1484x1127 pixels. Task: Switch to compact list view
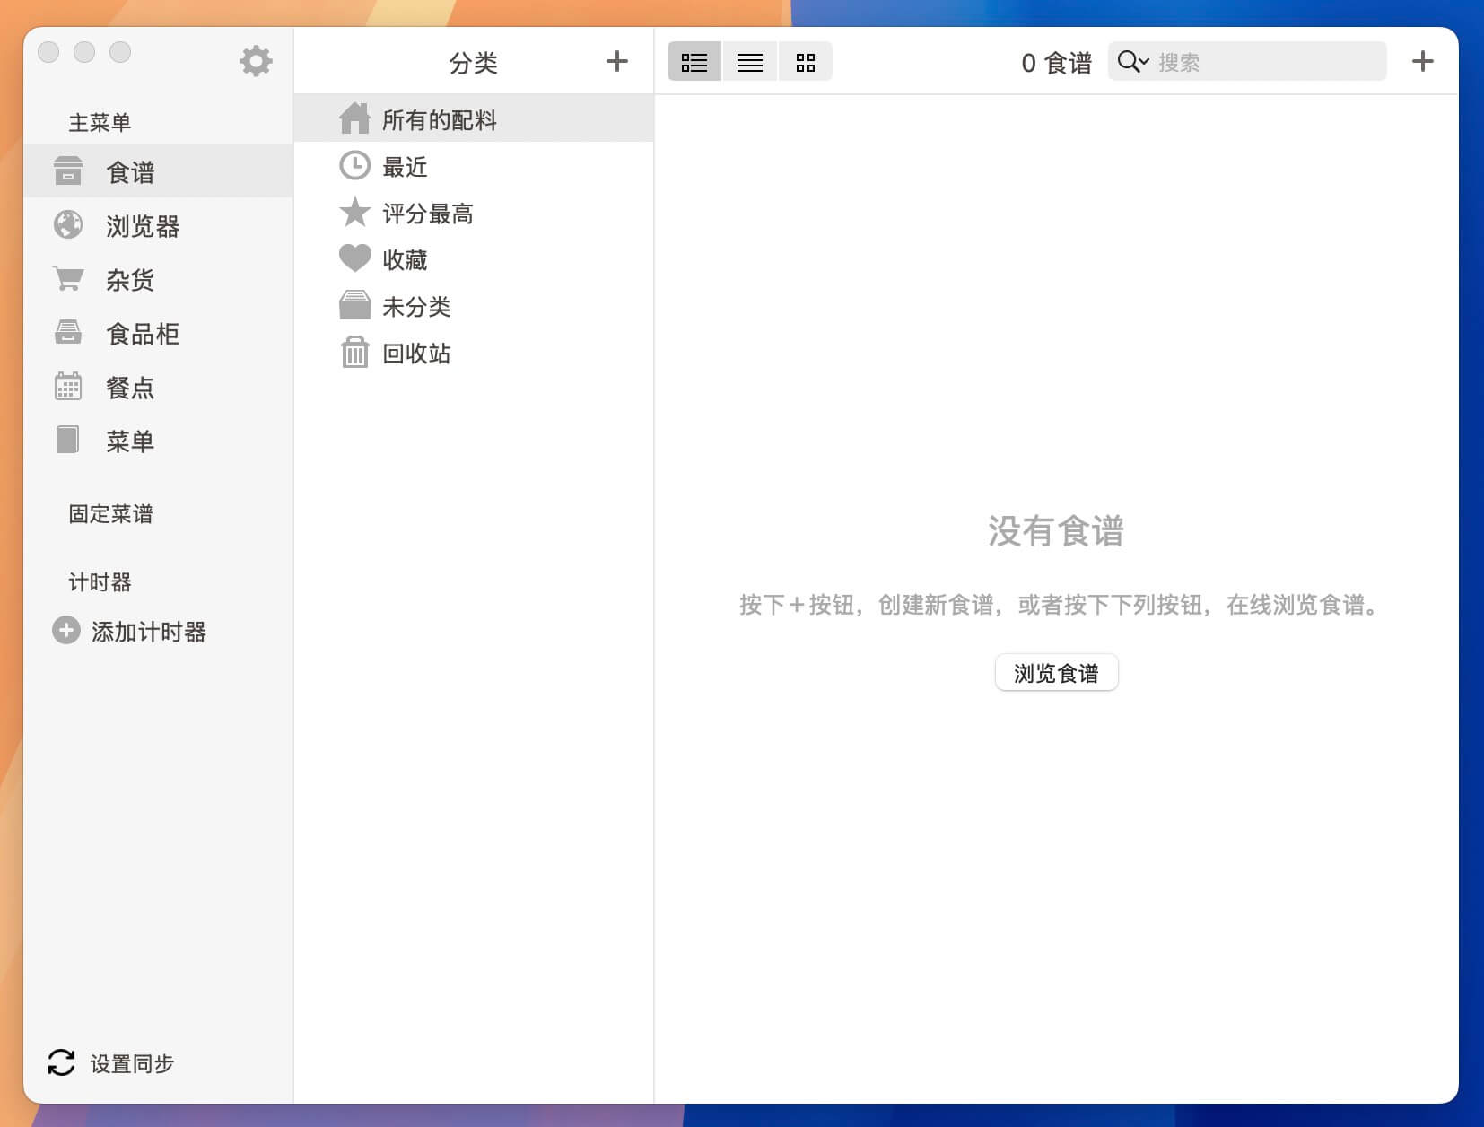pyautogui.click(x=750, y=62)
